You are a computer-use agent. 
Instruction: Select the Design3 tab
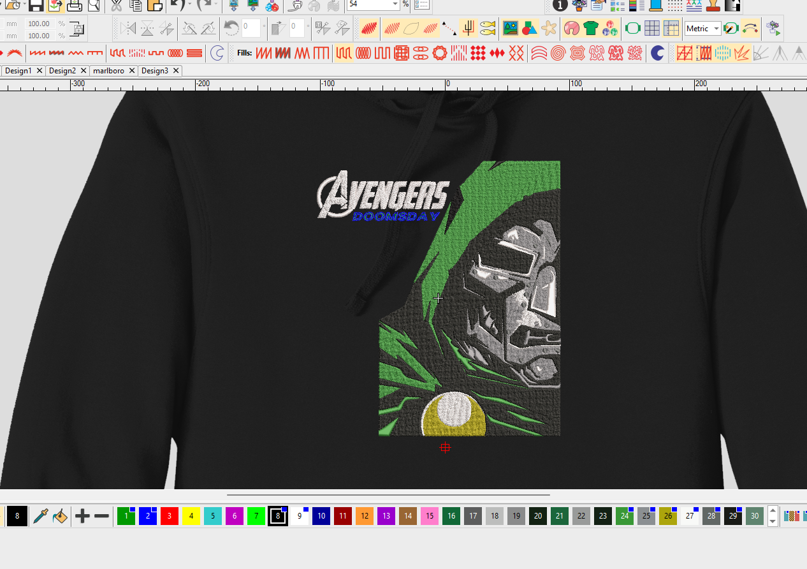[155, 71]
